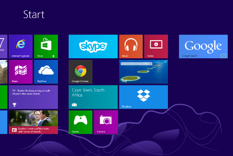Click the small badge icon on Google Search tile
This screenshot has height=156, width=233.
(223, 56)
